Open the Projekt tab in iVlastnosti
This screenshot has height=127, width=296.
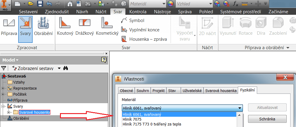click(x=159, y=90)
